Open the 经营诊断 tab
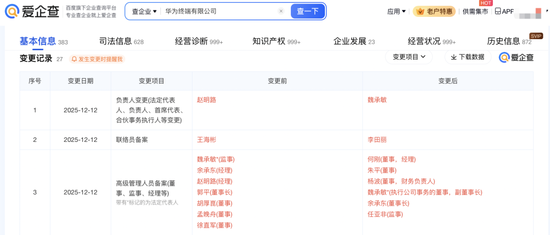Image resolution: width=550 pixels, height=235 pixels. tap(191, 41)
